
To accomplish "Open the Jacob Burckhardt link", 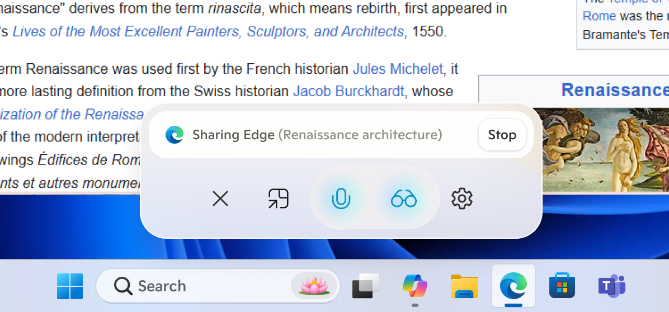I will pyautogui.click(x=348, y=91).
